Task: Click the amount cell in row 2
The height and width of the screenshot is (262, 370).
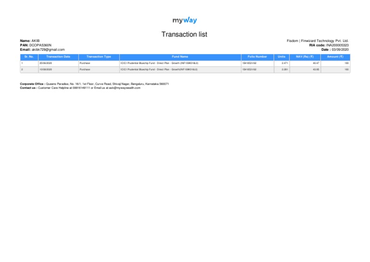Action: (335, 69)
